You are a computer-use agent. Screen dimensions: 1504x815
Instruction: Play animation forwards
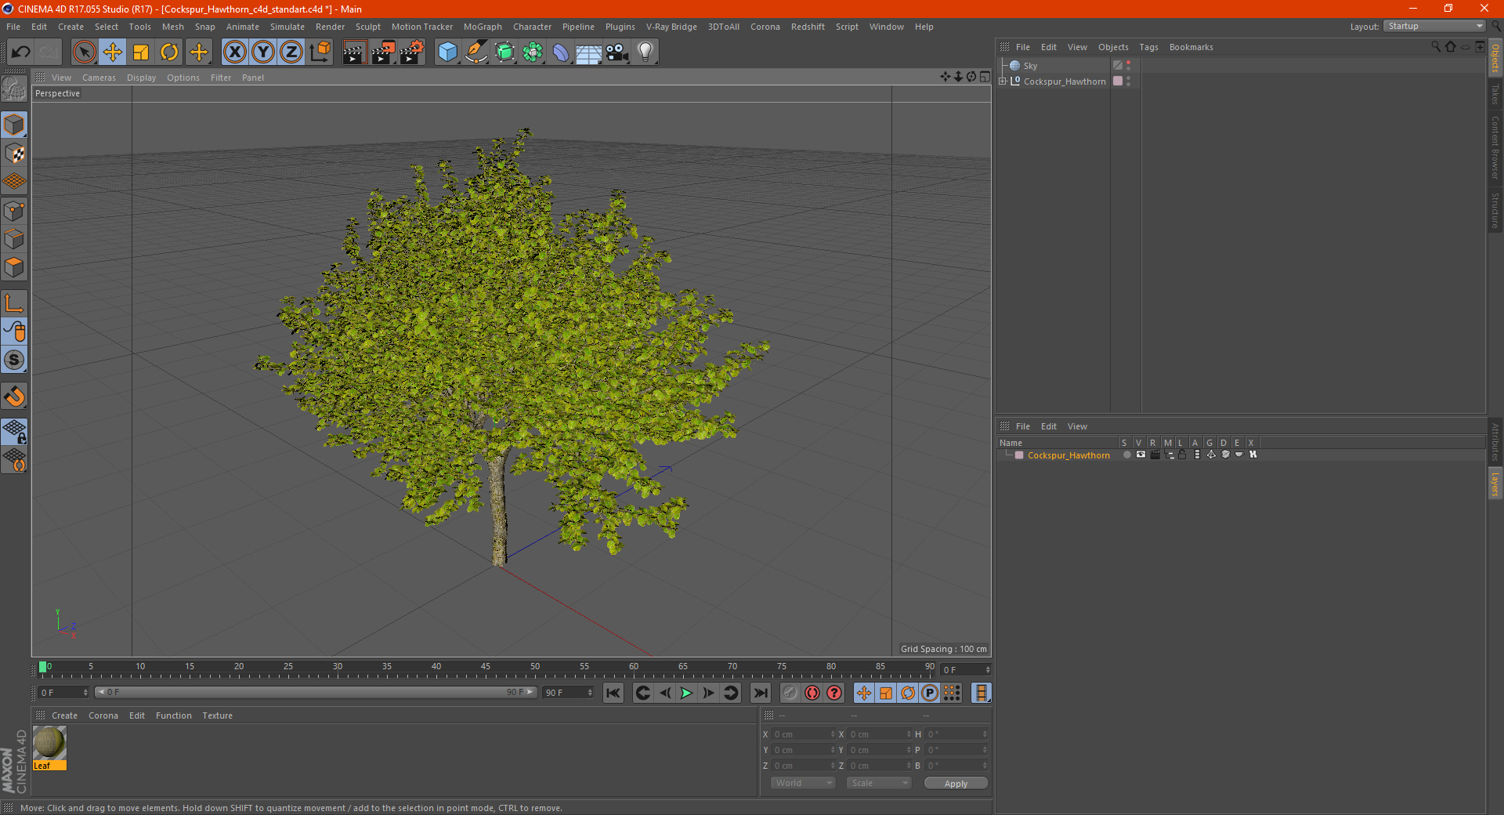[x=686, y=693]
